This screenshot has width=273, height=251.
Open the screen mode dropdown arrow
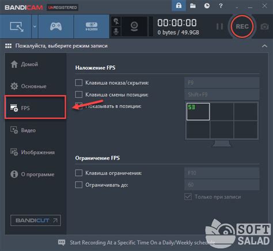35,27
